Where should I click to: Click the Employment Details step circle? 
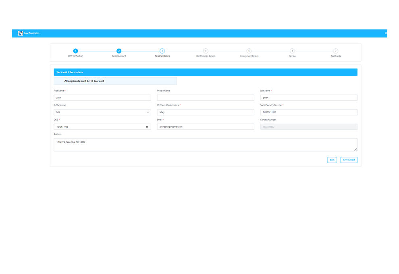[x=249, y=51]
